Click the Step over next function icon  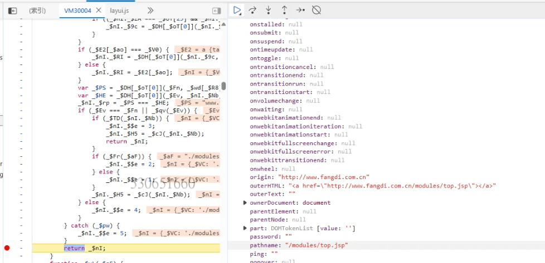pos(252,10)
